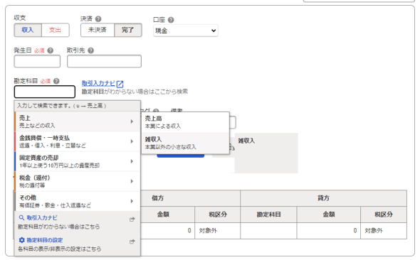Open 勘定科目の設定 link
This screenshot has width=420, height=260.
(x=44, y=240)
